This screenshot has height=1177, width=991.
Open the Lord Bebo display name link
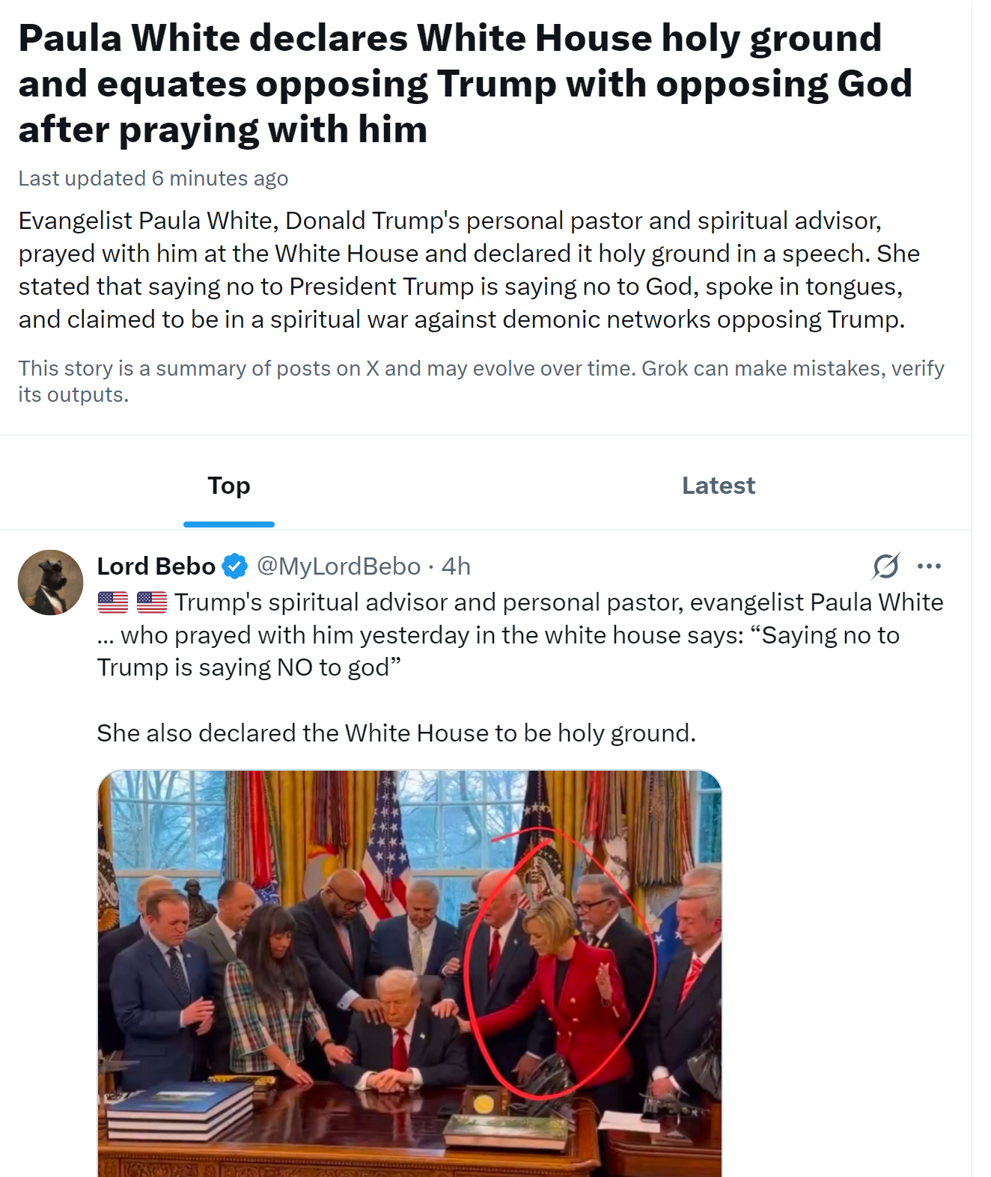point(156,566)
